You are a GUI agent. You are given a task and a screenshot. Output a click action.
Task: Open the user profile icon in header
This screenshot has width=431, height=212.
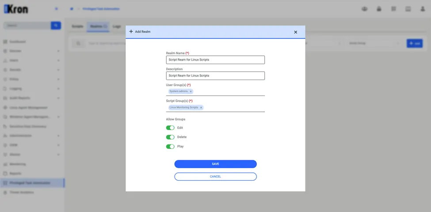pyautogui.click(x=423, y=9)
